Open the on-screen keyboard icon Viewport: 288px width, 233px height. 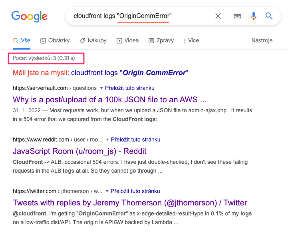point(237,16)
